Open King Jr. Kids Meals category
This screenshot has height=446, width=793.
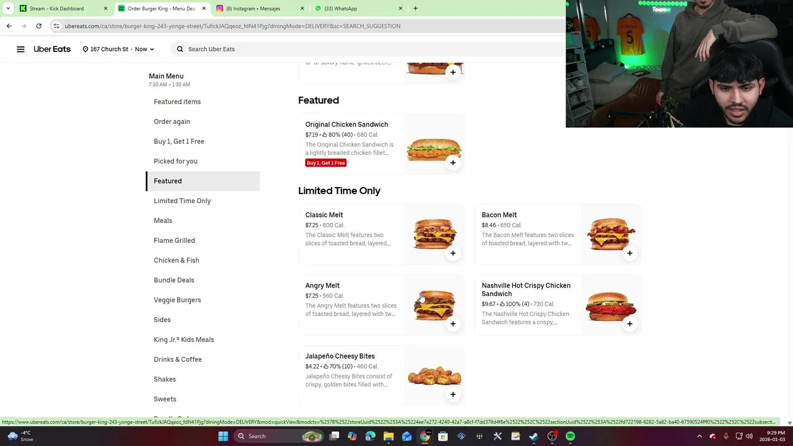point(184,339)
